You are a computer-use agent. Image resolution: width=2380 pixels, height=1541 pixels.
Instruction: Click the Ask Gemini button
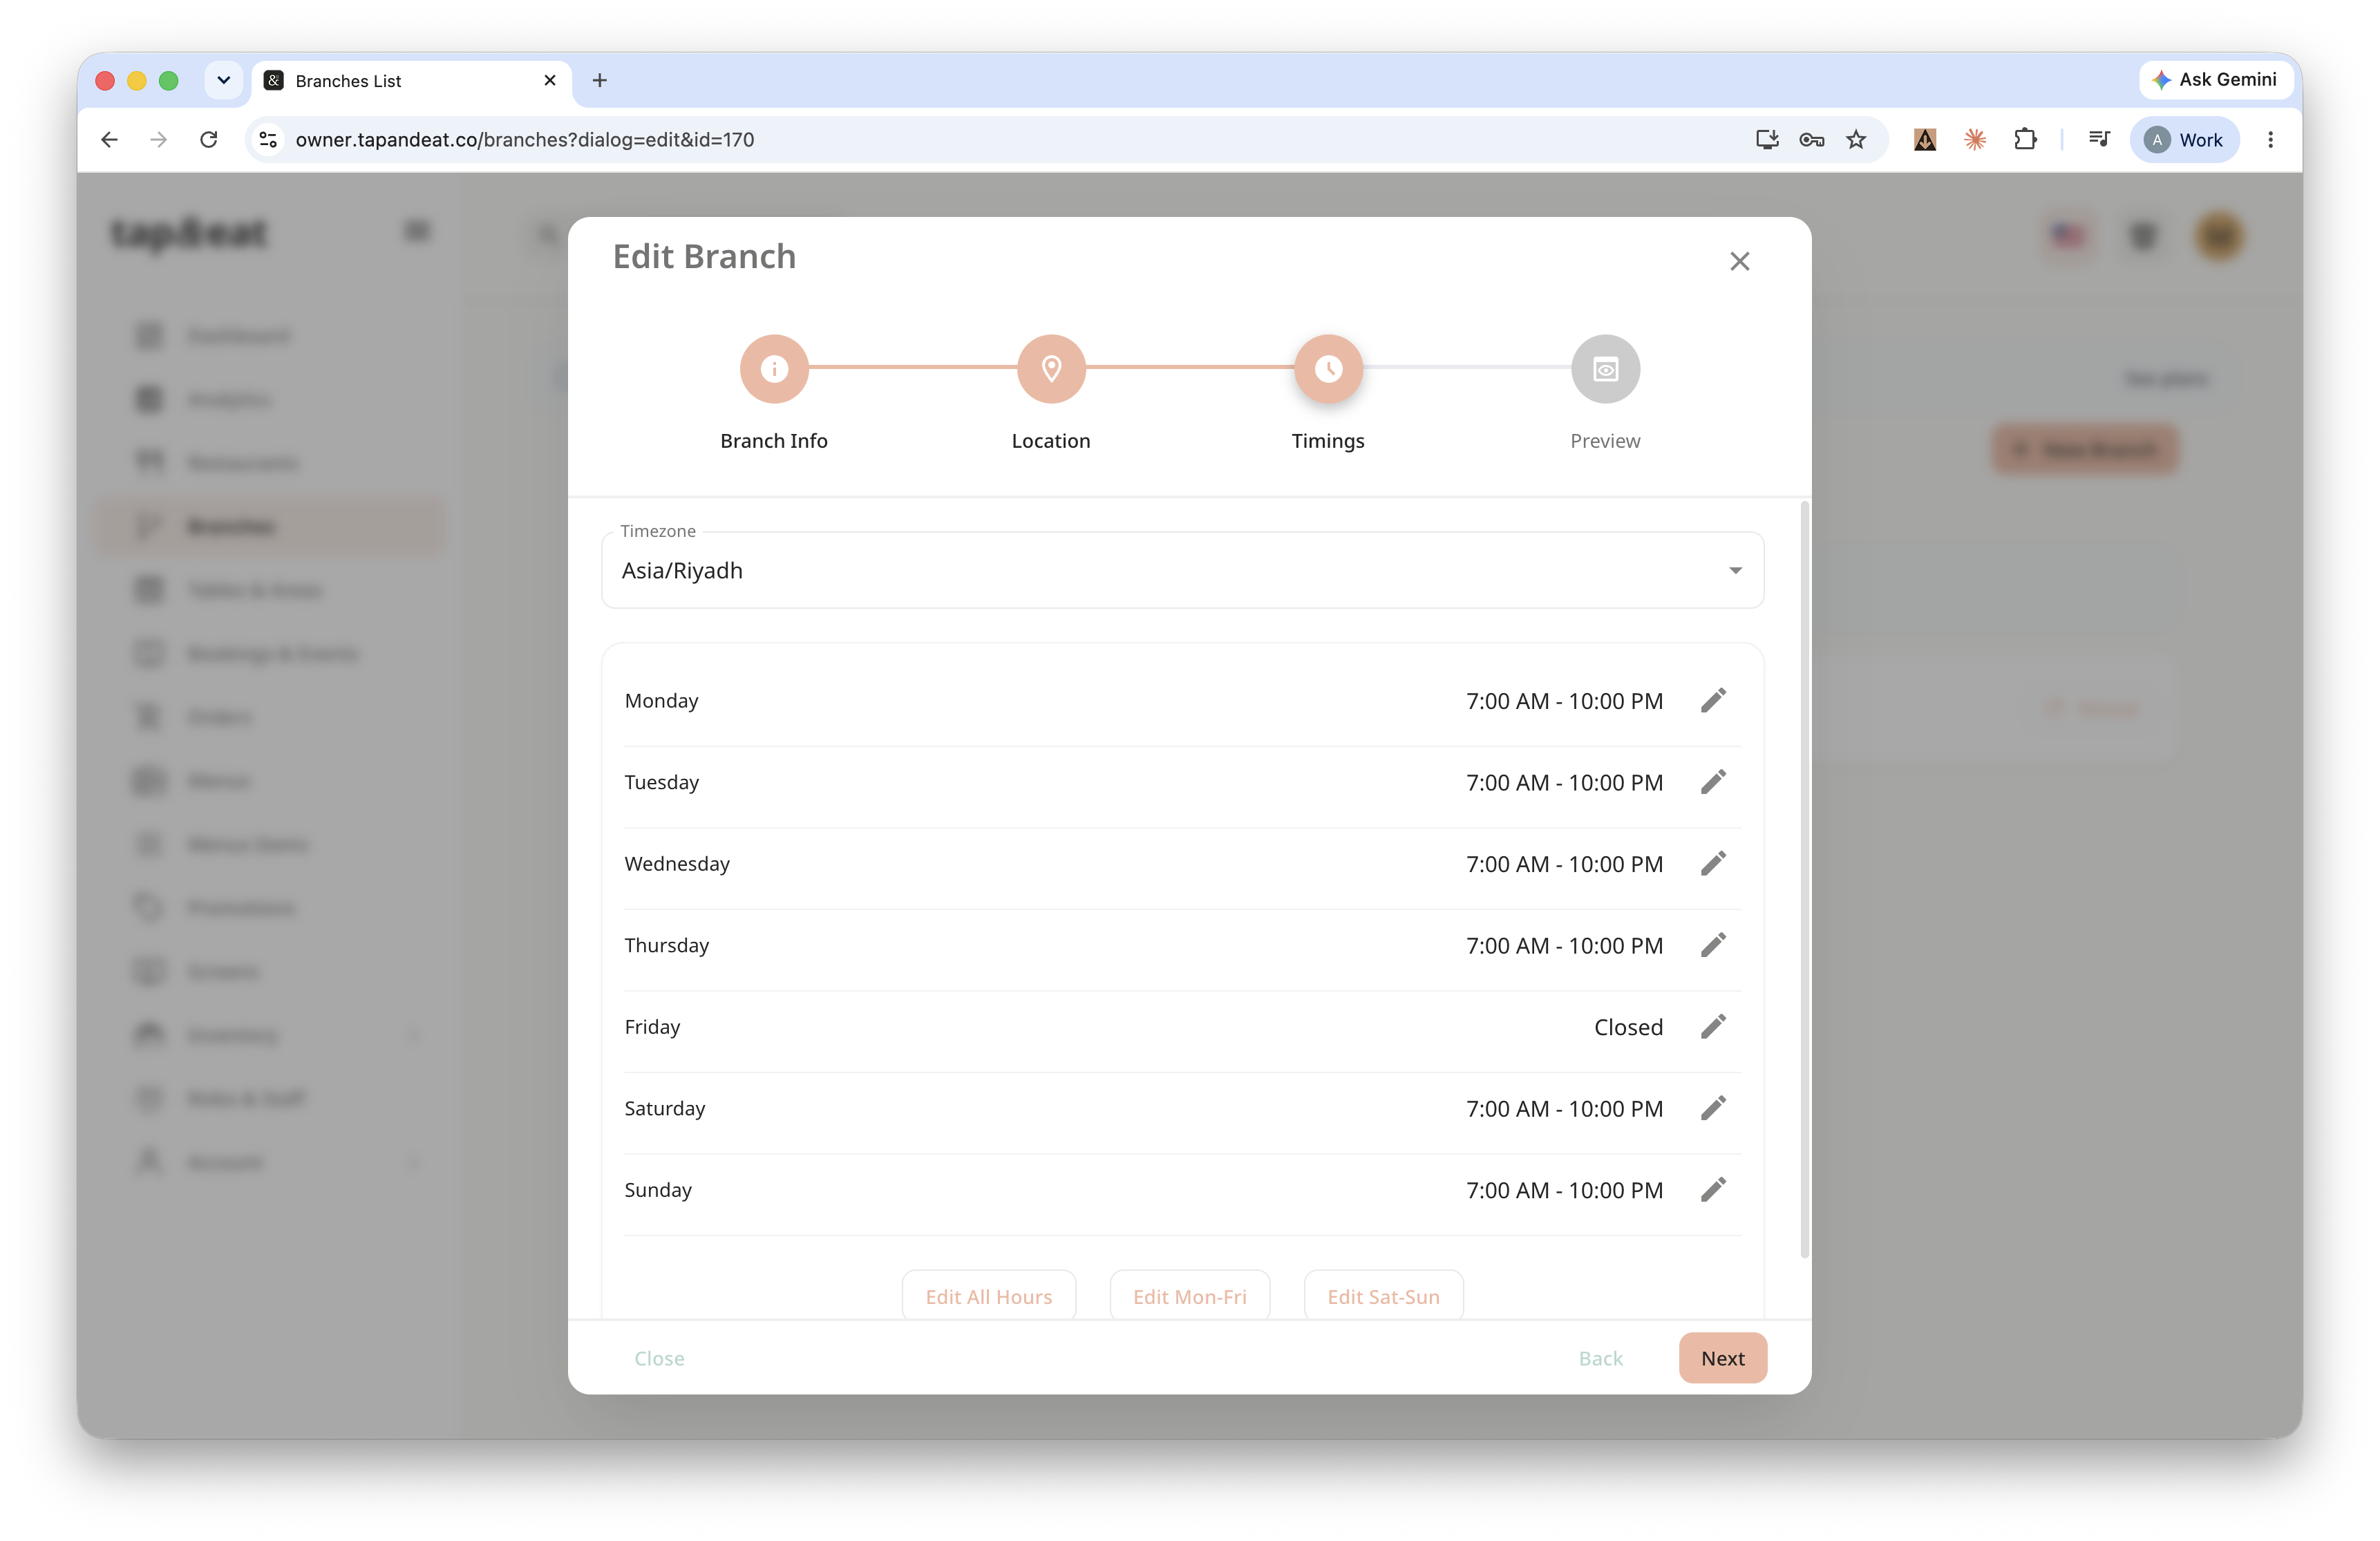point(2215,80)
